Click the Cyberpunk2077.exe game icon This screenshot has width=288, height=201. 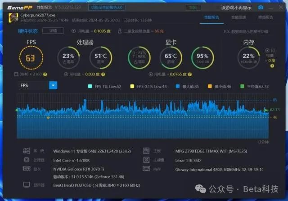[13, 18]
